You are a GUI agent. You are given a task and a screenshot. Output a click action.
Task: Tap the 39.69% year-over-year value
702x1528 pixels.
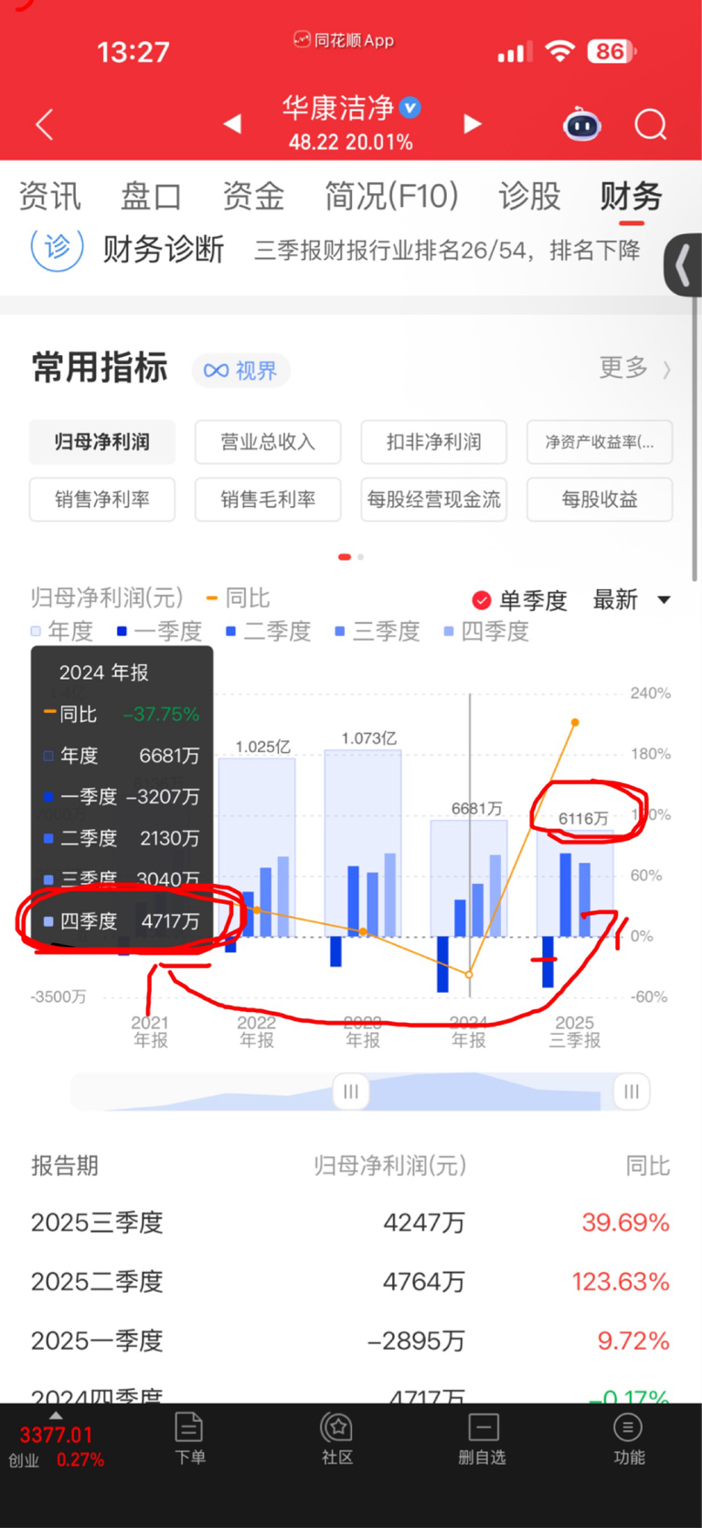pyautogui.click(x=626, y=1222)
